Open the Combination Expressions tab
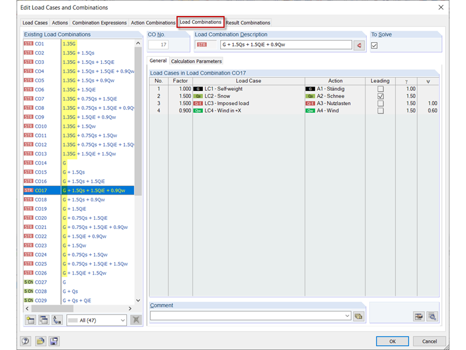Screen dimensions: 466x350 pyautogui.click(x=99, y=23)
